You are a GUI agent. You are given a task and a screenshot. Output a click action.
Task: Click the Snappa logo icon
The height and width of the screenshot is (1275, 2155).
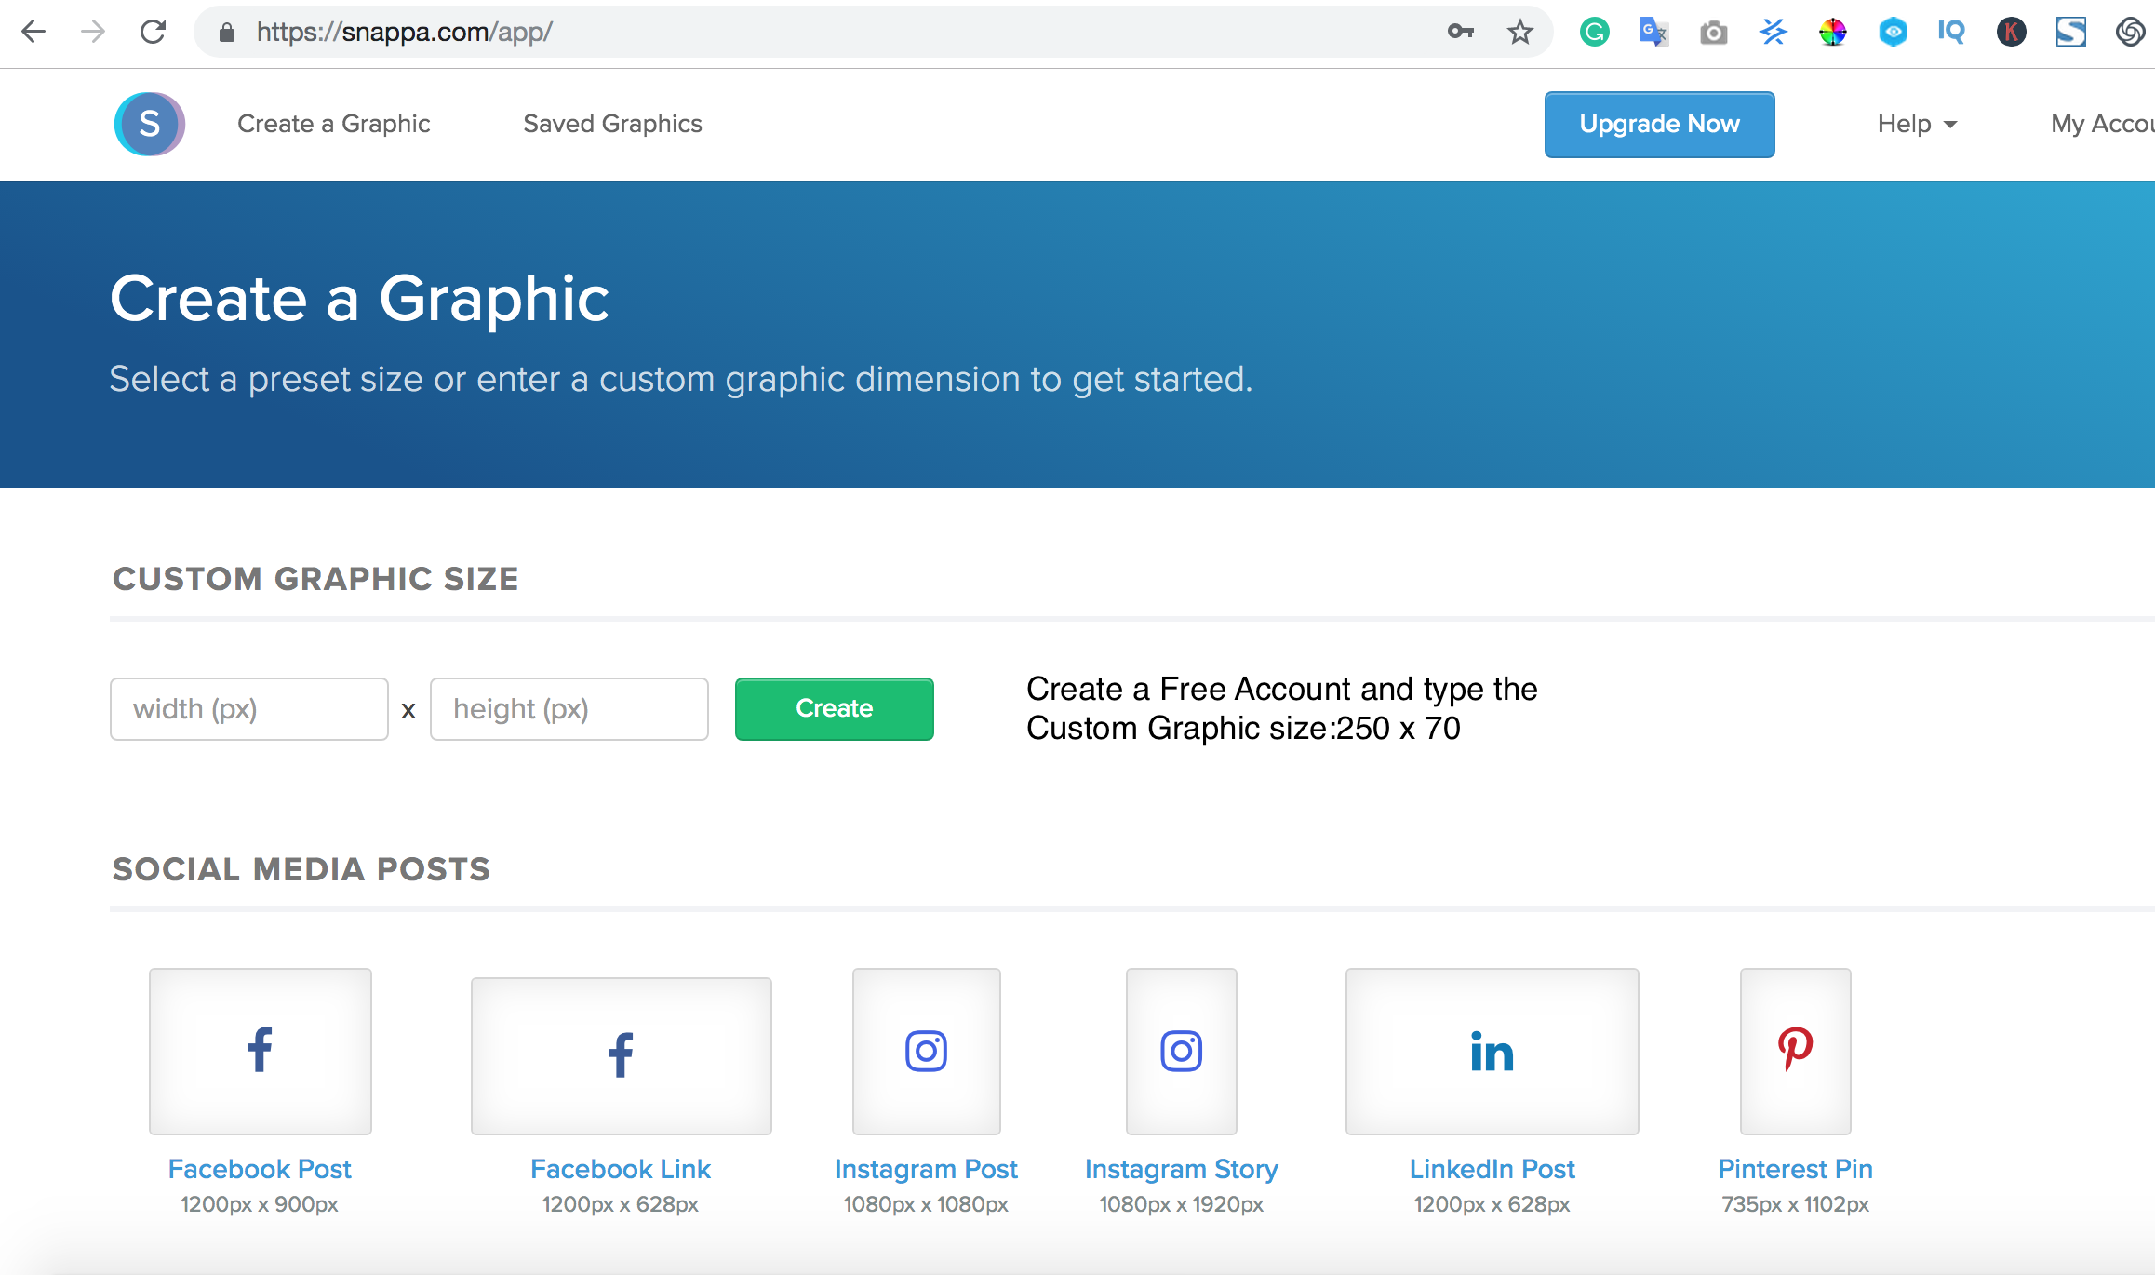click(x=149, y=124)
